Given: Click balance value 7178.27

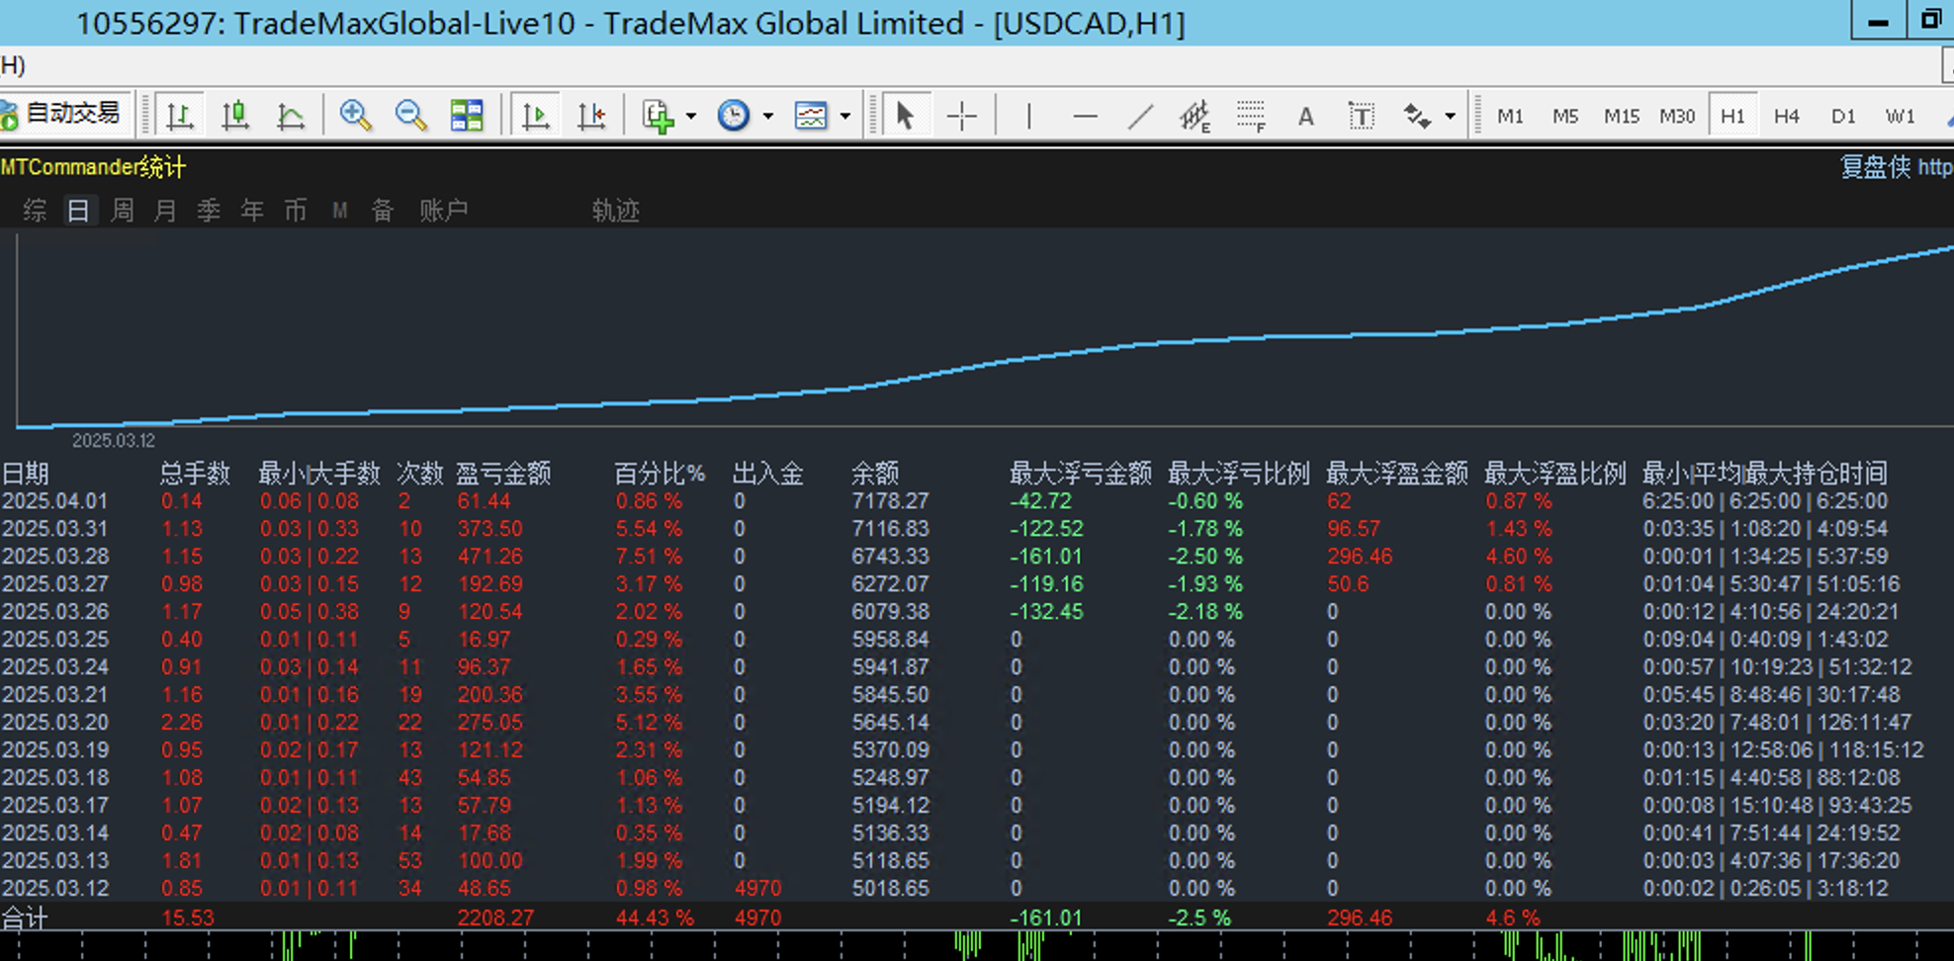Looking at the screenshot, I should [890, 501].
